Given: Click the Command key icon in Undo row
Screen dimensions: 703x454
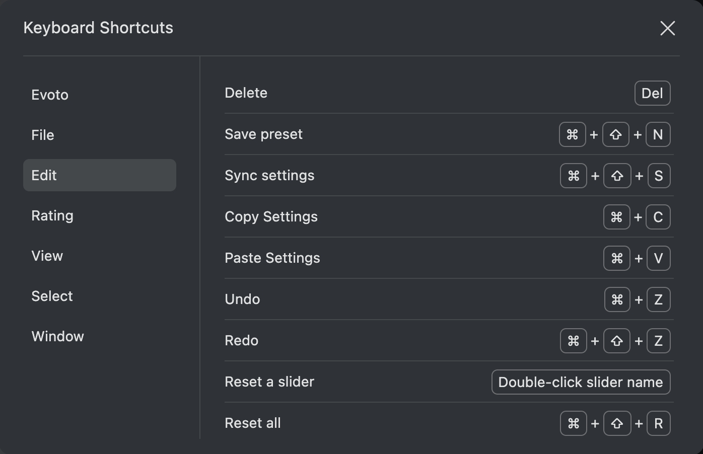Looking at the screenshot, I should point(617,299).
